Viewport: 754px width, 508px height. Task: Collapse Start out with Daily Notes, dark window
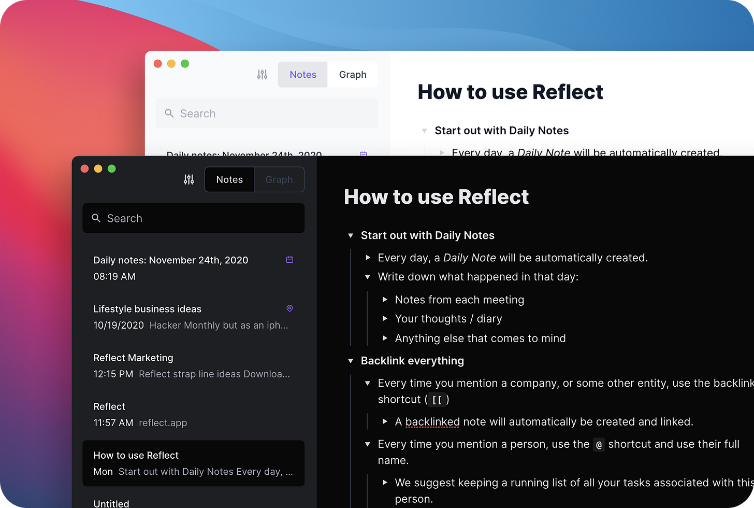[x=351, y=236]
